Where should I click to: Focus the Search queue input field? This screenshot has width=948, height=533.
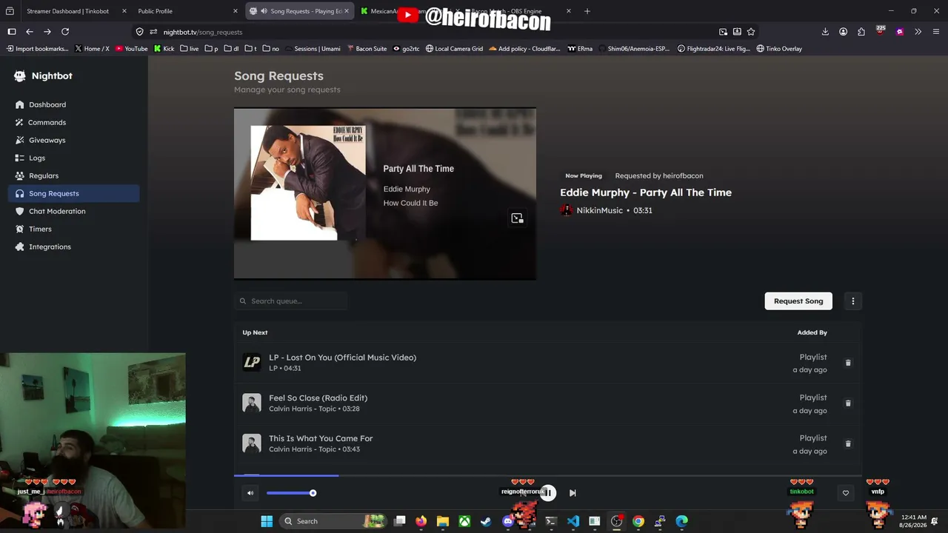click(x=292, y=301)
